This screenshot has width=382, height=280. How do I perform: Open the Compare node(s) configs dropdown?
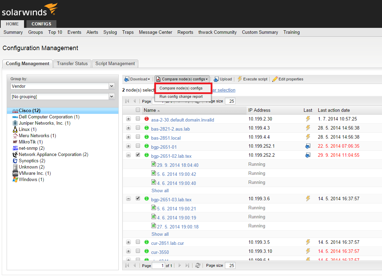click(x=182, y=79)
